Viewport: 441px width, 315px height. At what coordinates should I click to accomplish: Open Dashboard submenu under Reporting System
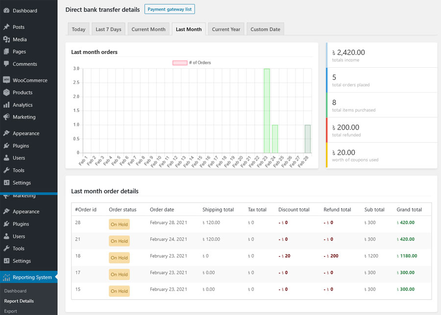coord(15,291)
